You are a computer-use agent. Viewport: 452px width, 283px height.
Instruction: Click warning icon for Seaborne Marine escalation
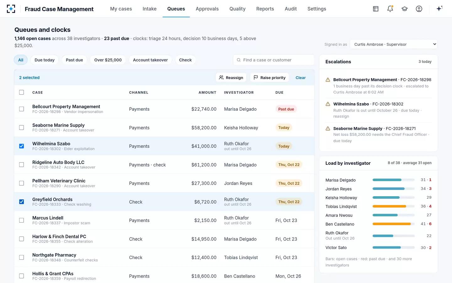pos(328,129)
